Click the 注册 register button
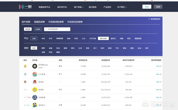 tap(158, 7)
